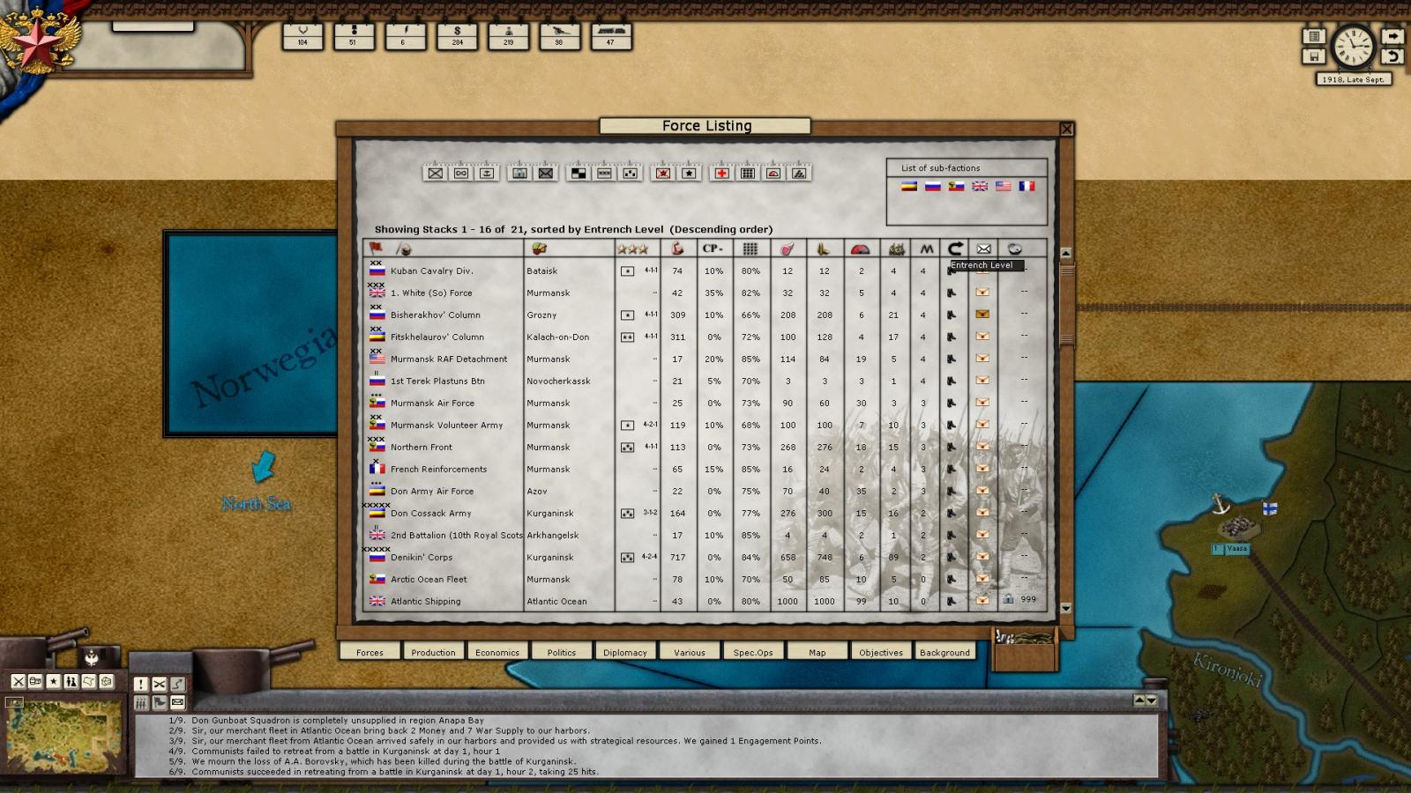
Task: Switch to the Diplomacy tab
Action: click(x=625, y=652)
